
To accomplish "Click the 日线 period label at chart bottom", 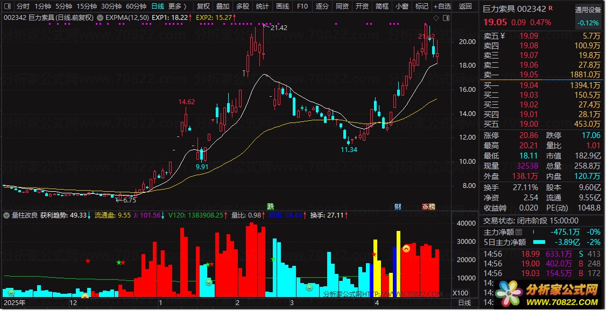I will pos(464,303).
